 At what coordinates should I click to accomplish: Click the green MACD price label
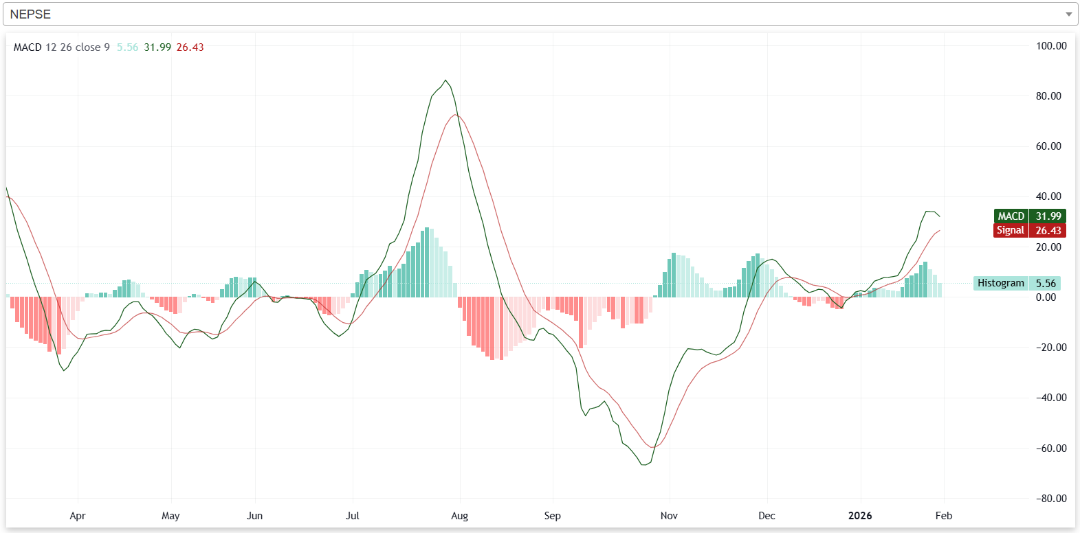click(1029, 216)
